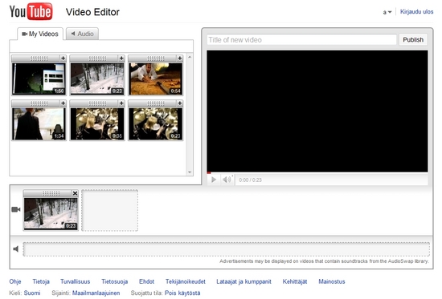442x299 pixels.
Task: Click the YouTube logo
Action: (x=31, y=11)
